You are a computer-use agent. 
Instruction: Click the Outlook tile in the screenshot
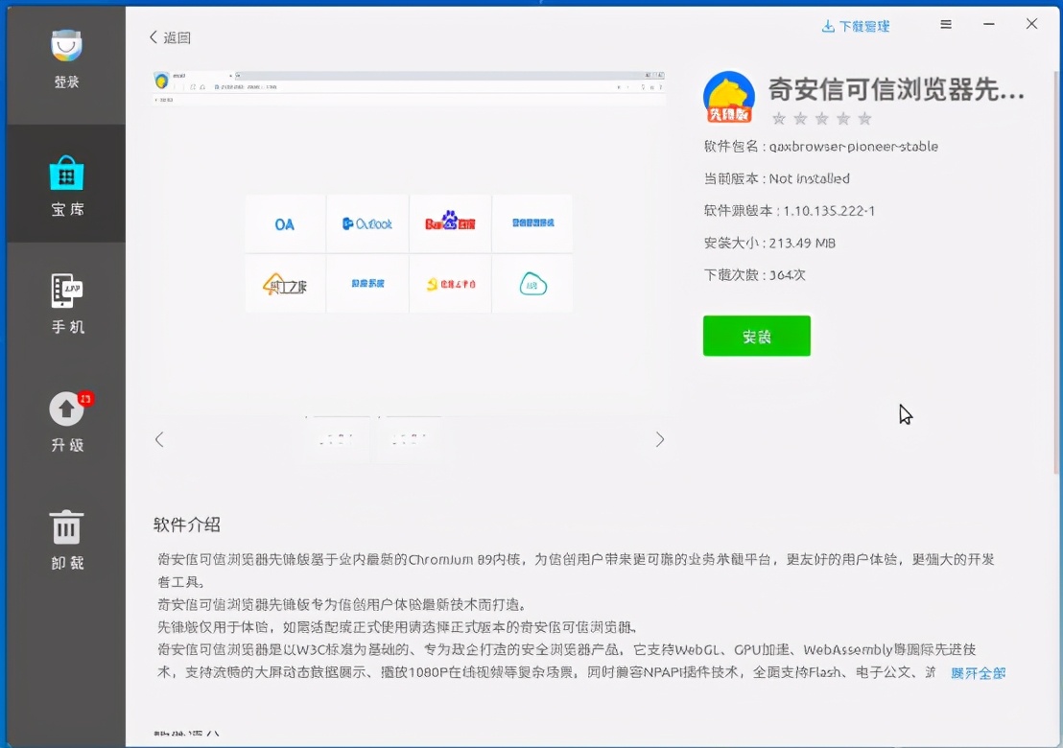click(x=367, y=224)
